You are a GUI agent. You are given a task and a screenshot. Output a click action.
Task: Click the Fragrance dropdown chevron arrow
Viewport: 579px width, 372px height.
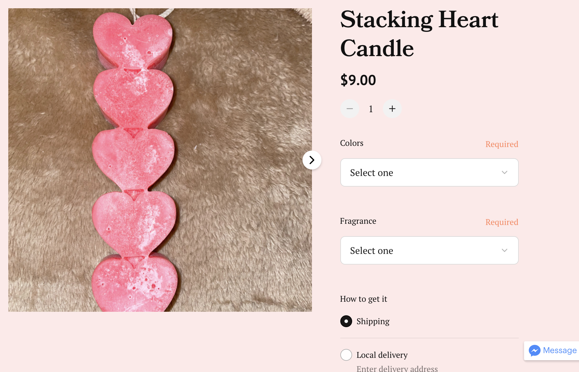[504, 250]
